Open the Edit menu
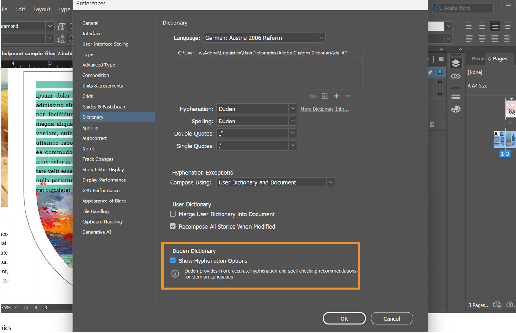Screen dimensions: 516x333 click(20, 9)
